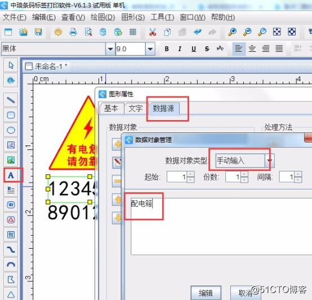Viewport: 312px width, 300px height.
Task: Open the 查看(V) menu
Action: click(x=73, y=17)
